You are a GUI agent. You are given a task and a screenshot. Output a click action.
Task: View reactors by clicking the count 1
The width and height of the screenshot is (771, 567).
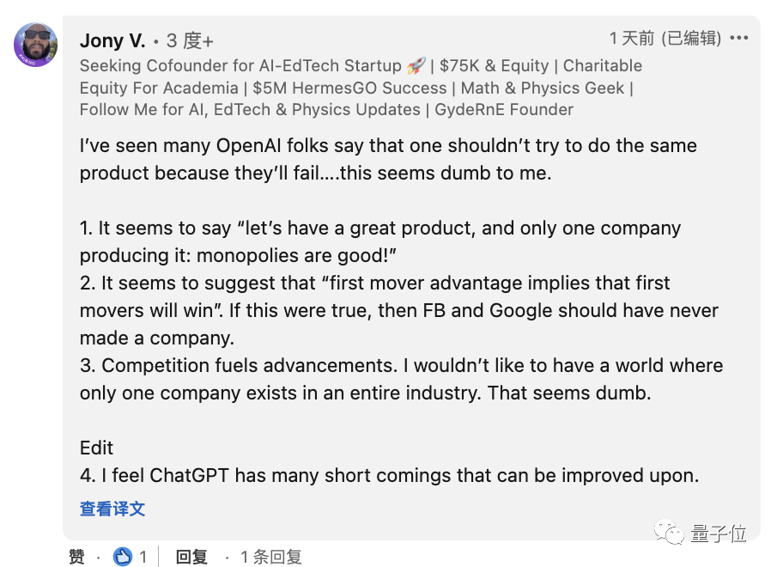click(143, 557)
